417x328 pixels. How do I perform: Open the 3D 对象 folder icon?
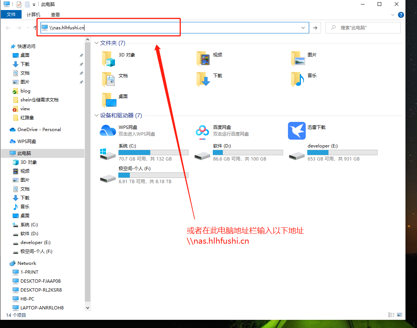[x=108, y=58]
